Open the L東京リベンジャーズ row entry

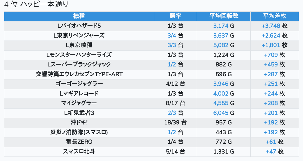pos(79,35)
